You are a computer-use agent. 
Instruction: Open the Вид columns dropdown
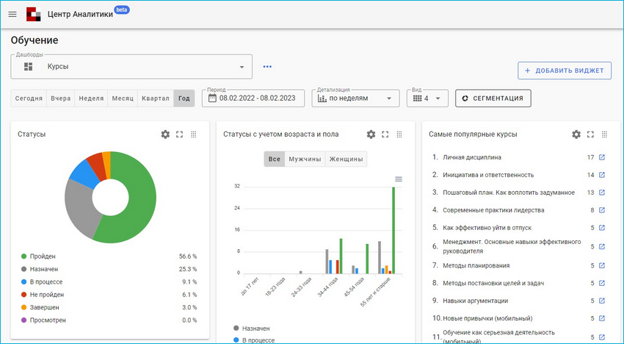(x=427, y=98)
